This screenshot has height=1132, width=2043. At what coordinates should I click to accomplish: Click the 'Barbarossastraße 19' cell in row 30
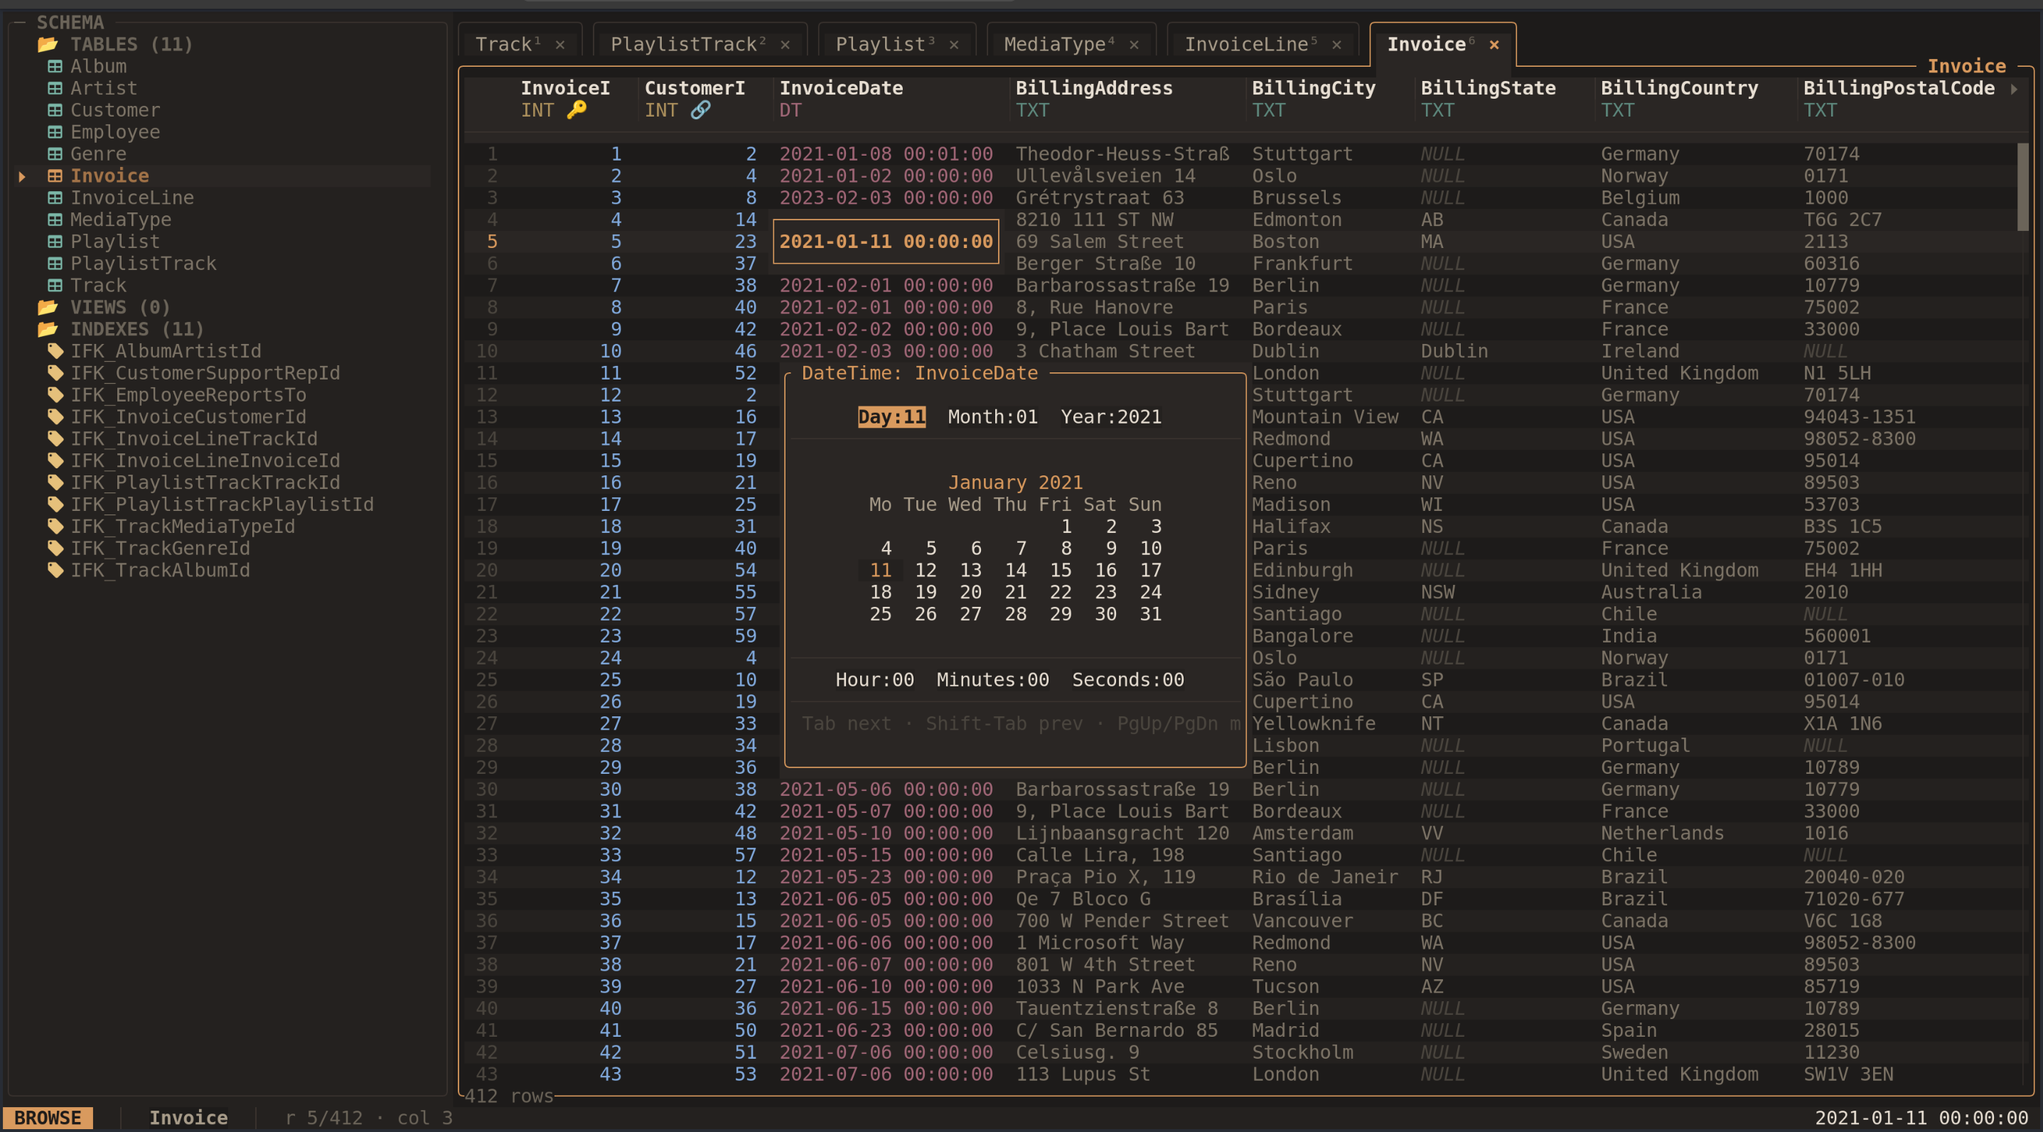1122,789
